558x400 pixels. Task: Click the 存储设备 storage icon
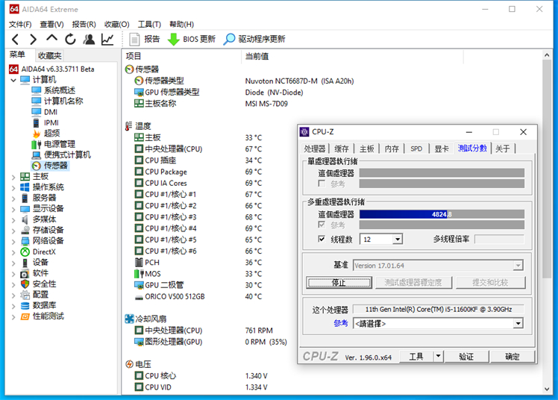click(x=25, y=231)
